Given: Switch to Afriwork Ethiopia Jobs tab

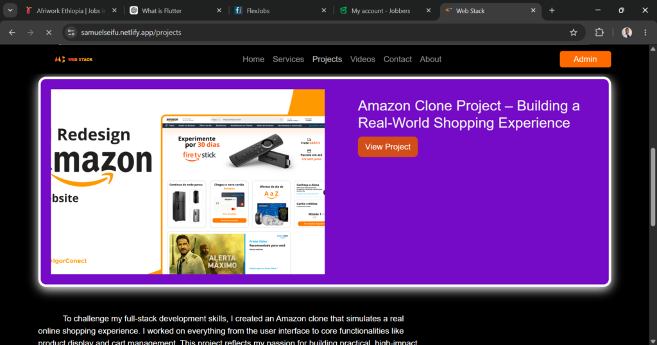Looking at the screenshot, I should pos(71,10).
